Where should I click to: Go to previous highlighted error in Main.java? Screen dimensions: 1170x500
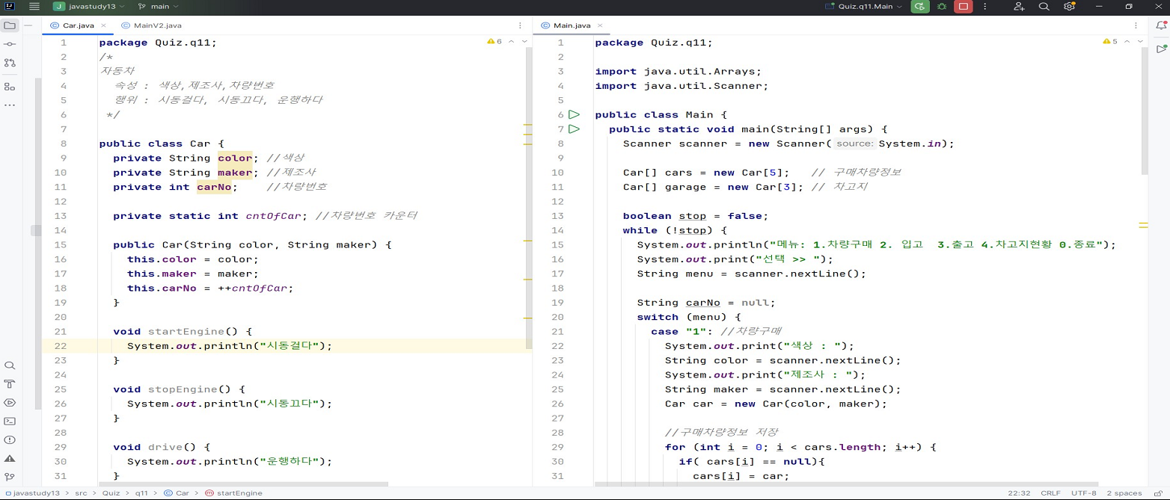point(1127,42)
